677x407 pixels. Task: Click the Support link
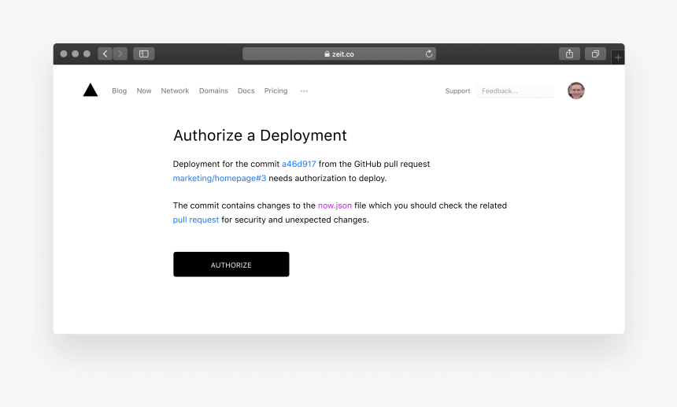tap(457, 91)
